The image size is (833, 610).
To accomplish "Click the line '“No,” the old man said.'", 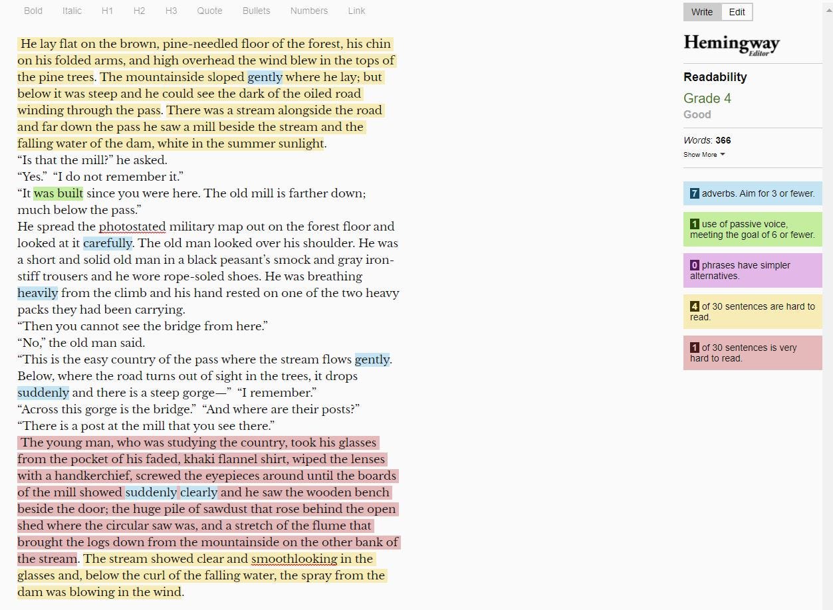I will point(81,343).
